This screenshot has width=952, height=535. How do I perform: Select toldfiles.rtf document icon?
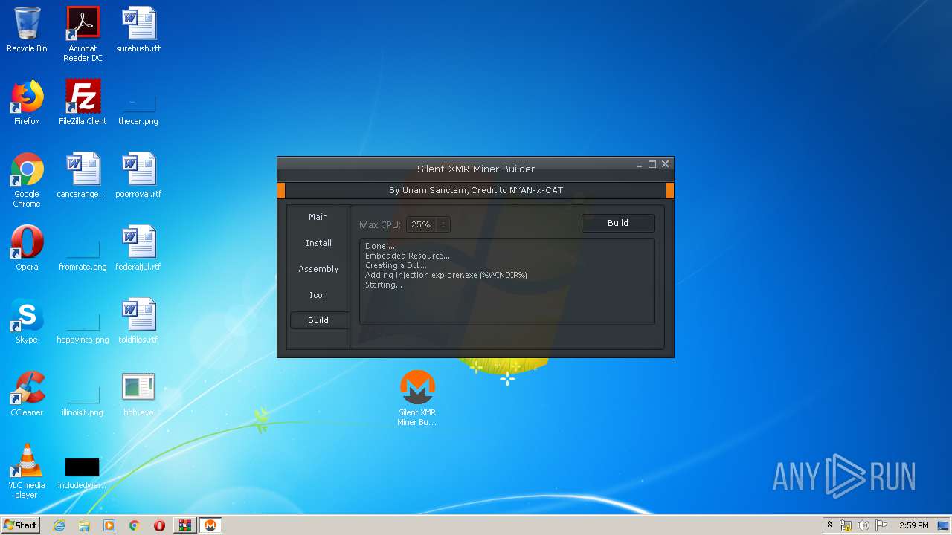pos(138,321)
